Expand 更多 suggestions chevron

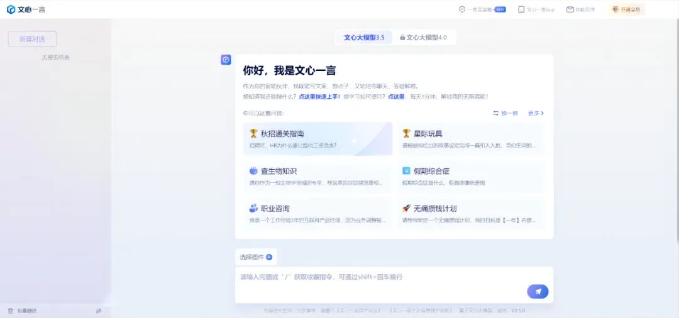[536, 113]
